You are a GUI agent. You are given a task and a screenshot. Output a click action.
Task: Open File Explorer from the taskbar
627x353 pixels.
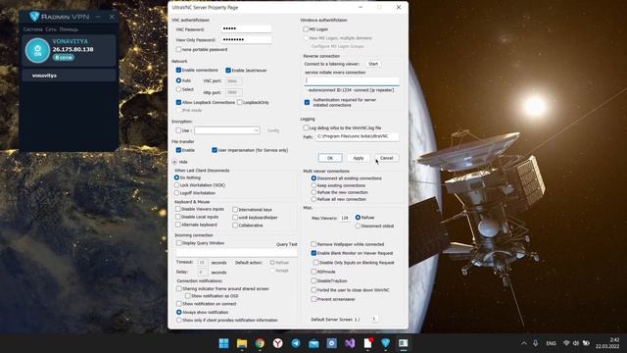coord(242,343)
